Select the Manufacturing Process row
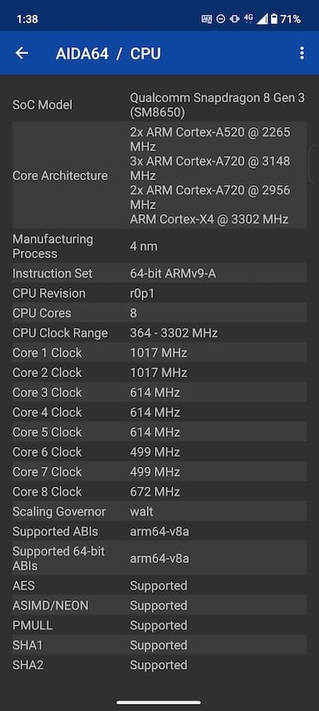The height and width of the screenshot is (711, 319). tap(159, 246)
